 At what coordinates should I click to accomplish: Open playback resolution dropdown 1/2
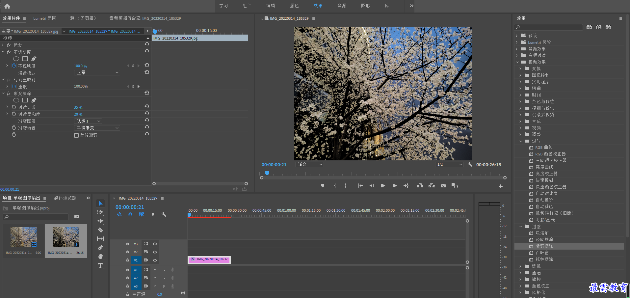[x=449, y=164]
